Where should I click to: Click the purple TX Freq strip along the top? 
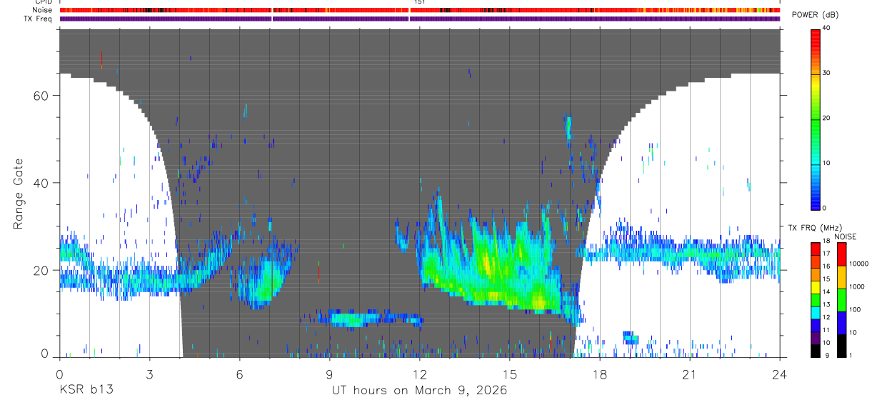pyautogui.click(x=420, y=19)
